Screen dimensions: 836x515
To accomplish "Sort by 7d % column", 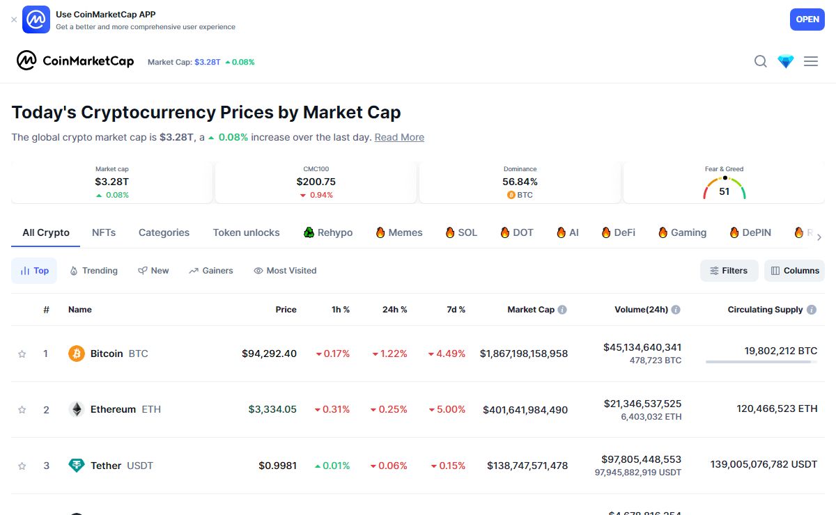I will 456,310.
